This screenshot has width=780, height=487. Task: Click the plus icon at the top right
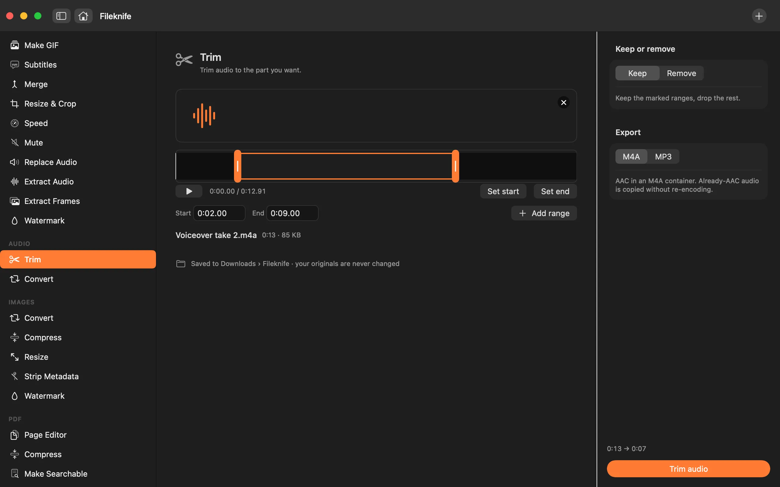click(x=759, y=16)
